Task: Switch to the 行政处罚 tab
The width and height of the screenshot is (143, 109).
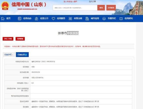Action: (x=22, y=55)
